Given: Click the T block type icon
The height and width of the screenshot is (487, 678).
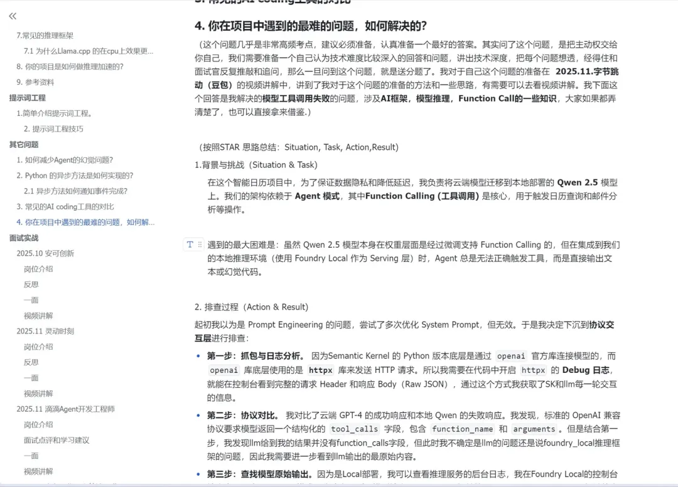Looking at the screenshot, I should point(190,245).
